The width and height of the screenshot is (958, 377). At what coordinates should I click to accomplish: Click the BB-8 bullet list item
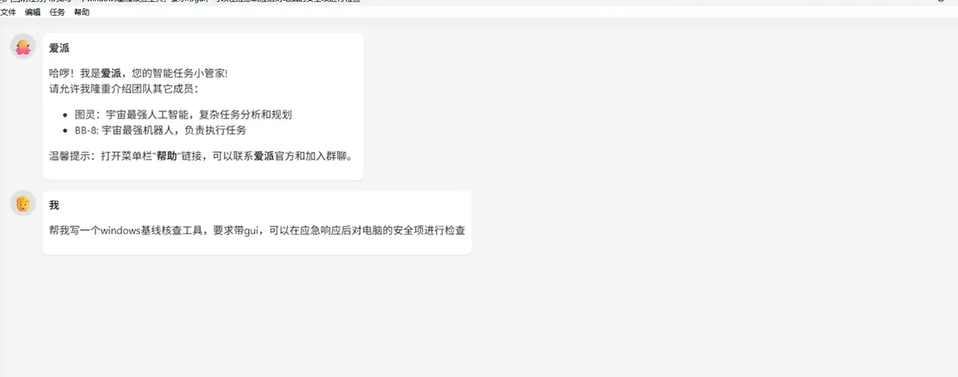(161, 130)
